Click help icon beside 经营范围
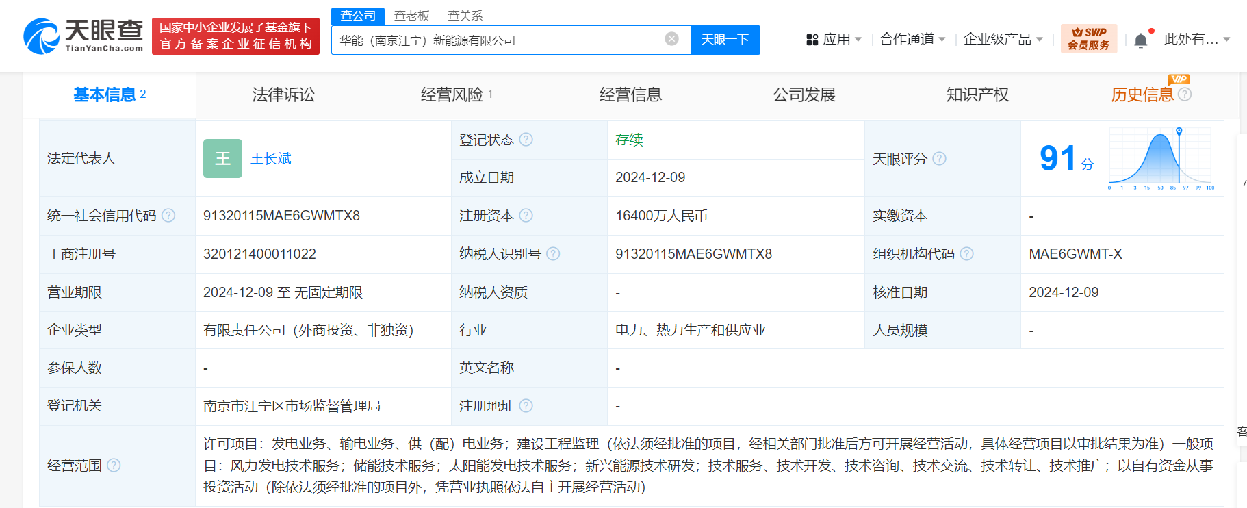 [x=114, y=466]
